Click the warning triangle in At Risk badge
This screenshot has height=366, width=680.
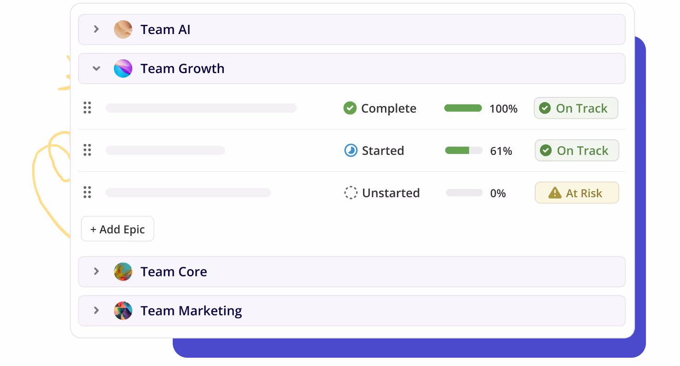click(555, 193)
